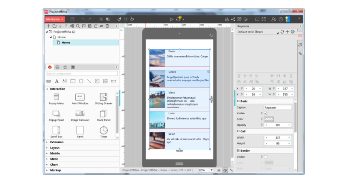
Task: Toggle the preview eye icon in status bar
Action: point(225,170)
